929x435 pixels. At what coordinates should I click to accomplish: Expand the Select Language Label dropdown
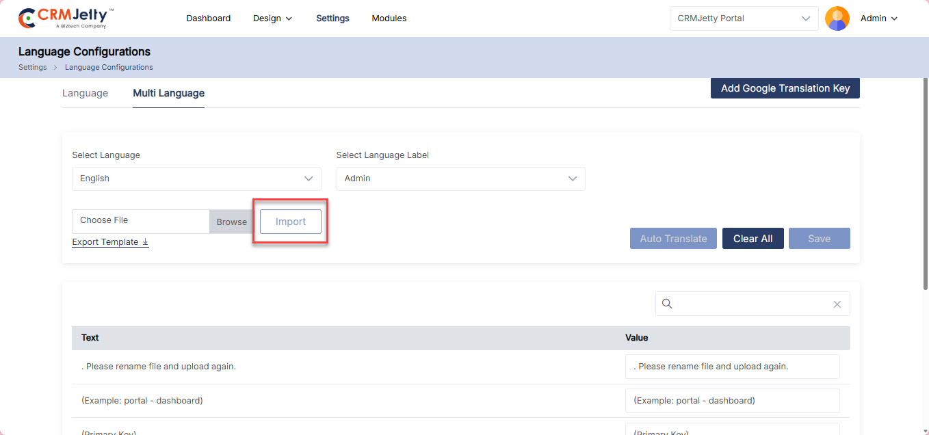[x=460, y=179]
